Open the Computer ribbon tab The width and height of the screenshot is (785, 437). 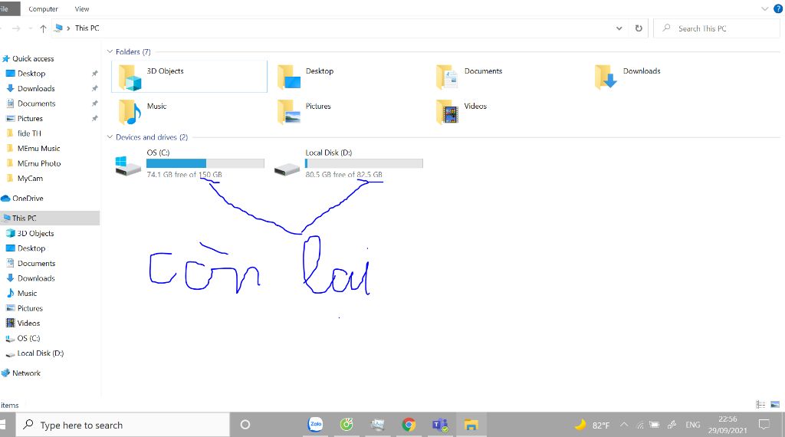[x=43, y=9]
